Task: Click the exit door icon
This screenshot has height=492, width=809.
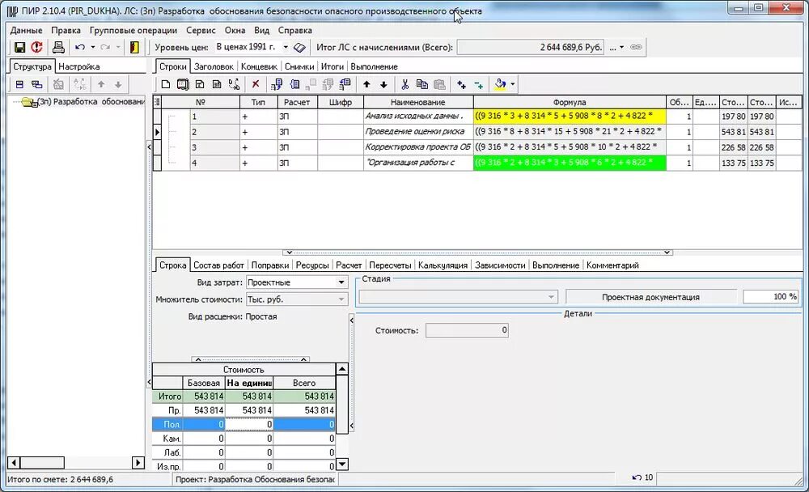Action: pyautogui.click(x=134, y=48)
